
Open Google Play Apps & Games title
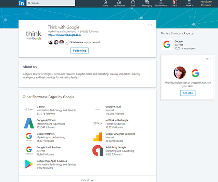click(52, 161)
